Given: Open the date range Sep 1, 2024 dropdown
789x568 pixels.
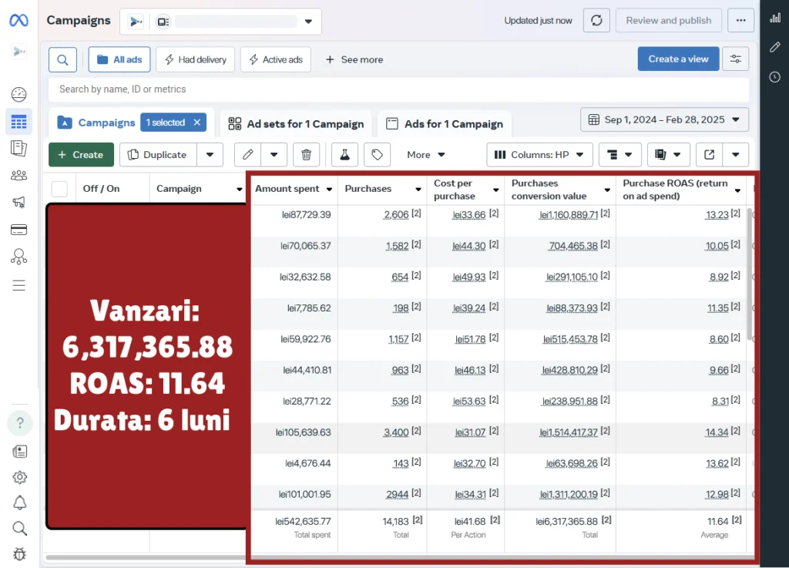Looking at the screenshot, I should 664,119.
